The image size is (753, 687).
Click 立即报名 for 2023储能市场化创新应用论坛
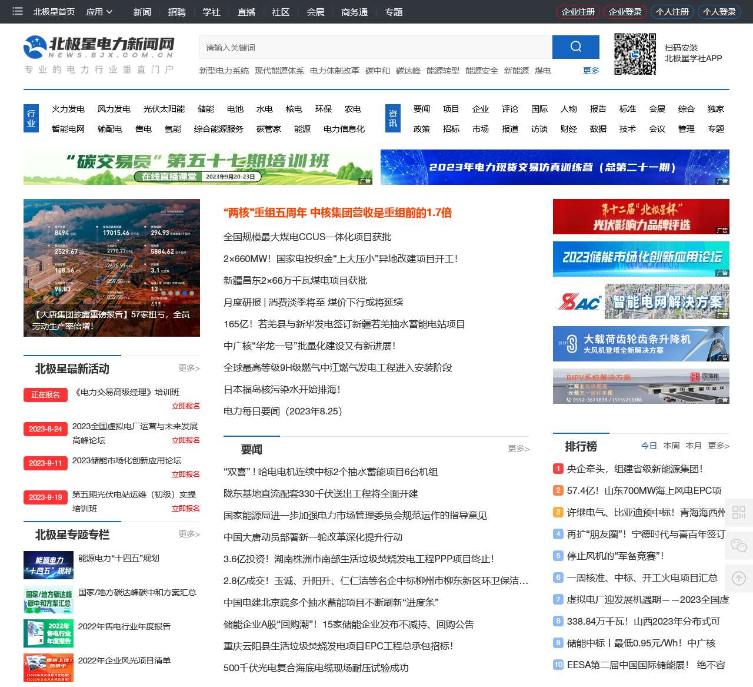[186, 474]
